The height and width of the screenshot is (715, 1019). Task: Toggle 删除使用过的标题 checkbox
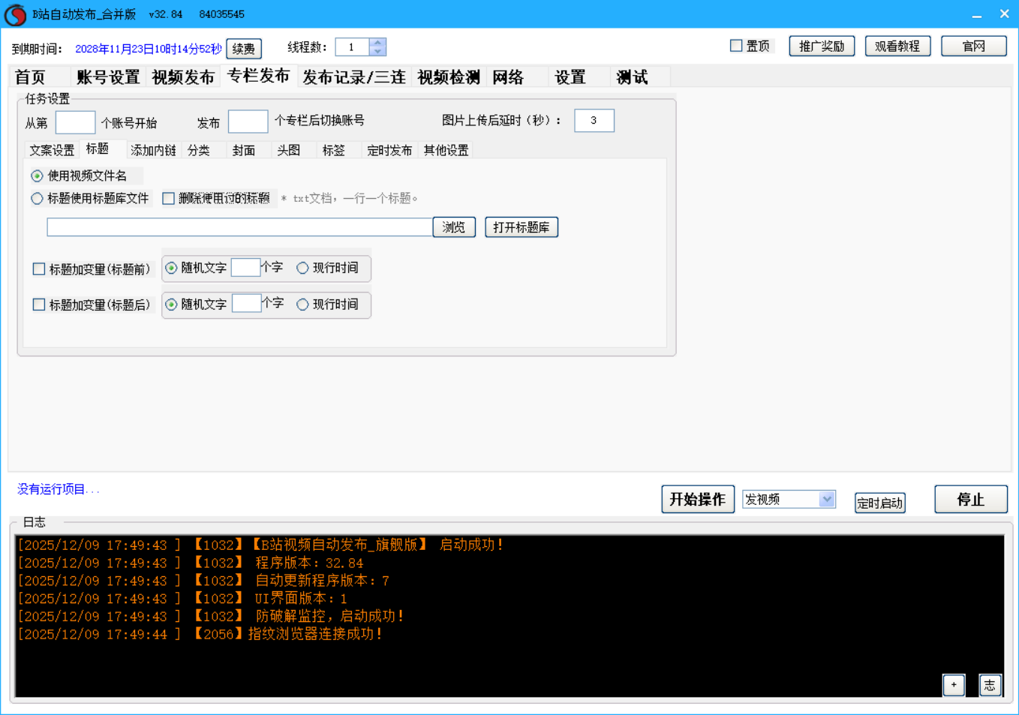(169, 199)
